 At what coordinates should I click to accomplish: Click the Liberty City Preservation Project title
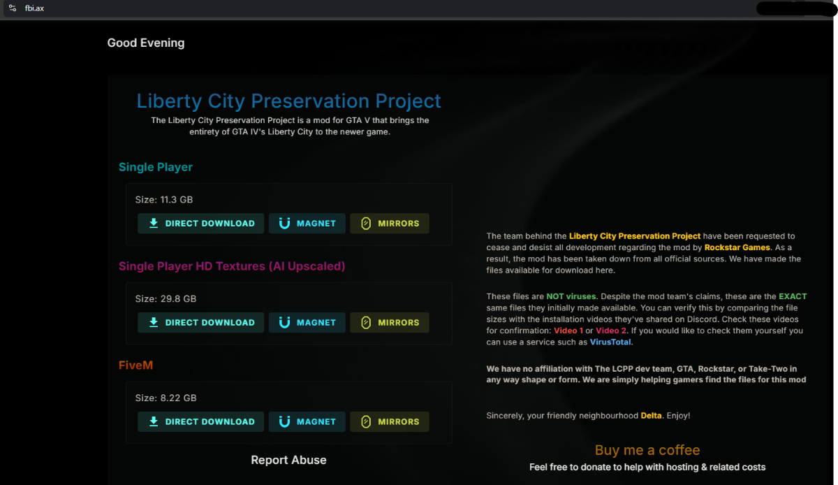point(288,101)
